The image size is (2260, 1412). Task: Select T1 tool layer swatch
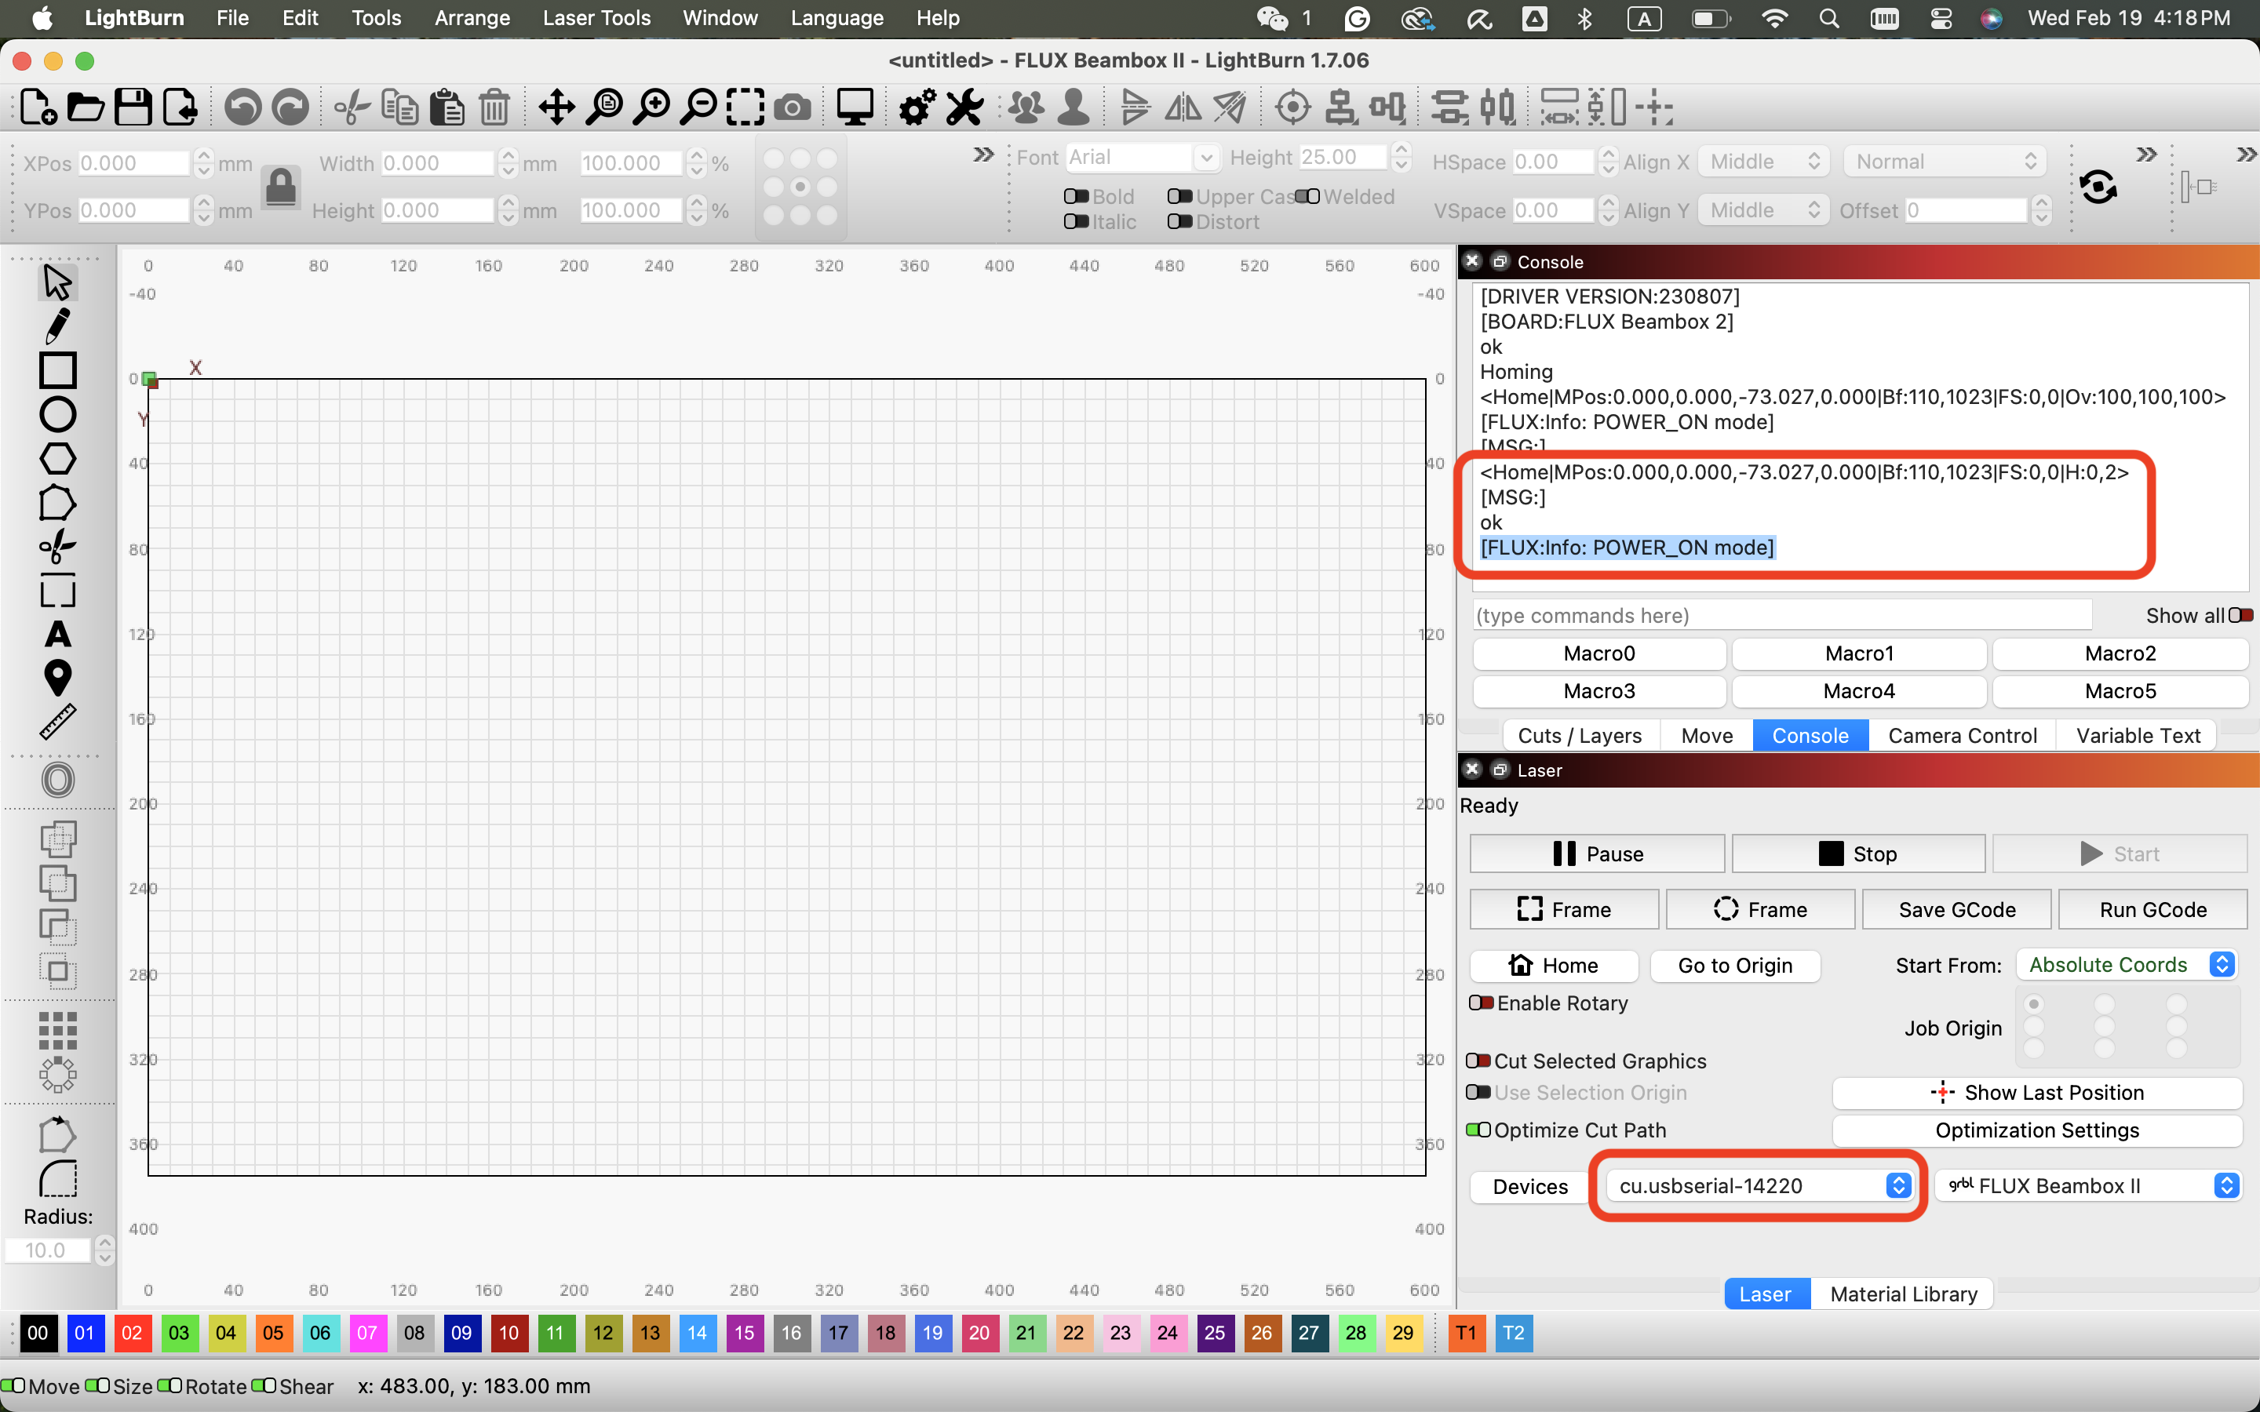(1466, 1333)
